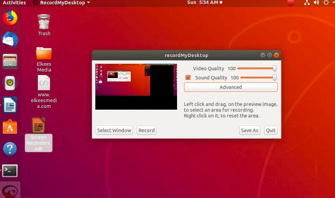This screenshot has width=335, height=198.
Task: Click the Video Quality slider handle
Action: pos(275,68)
